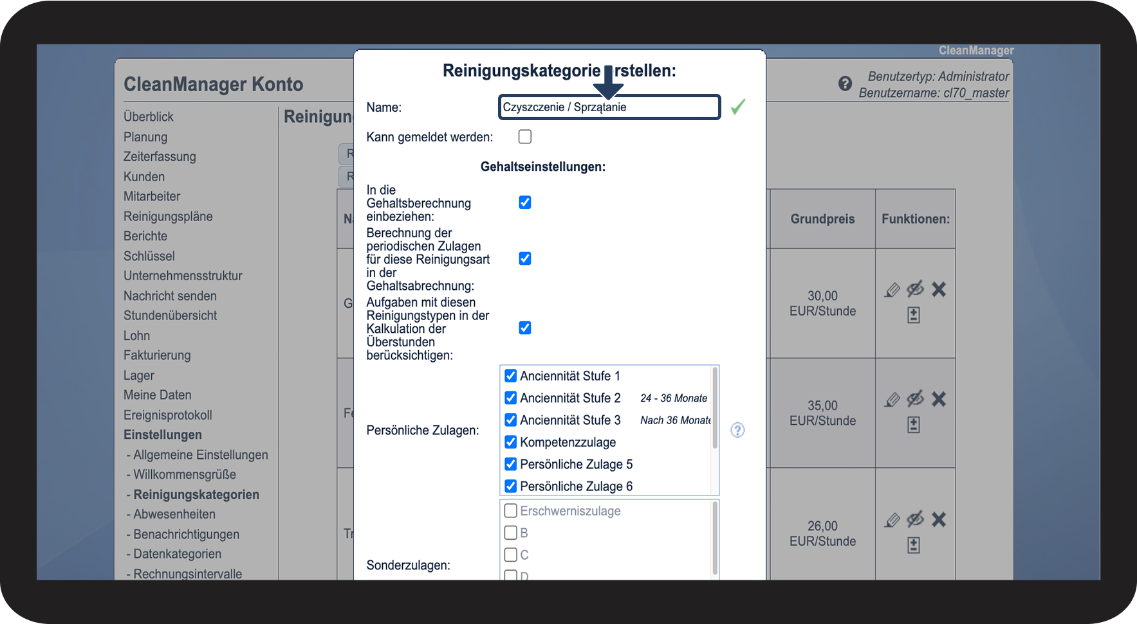Click the X icon in the 30,00 EUR/Stunde row

(x=939, y=289)
